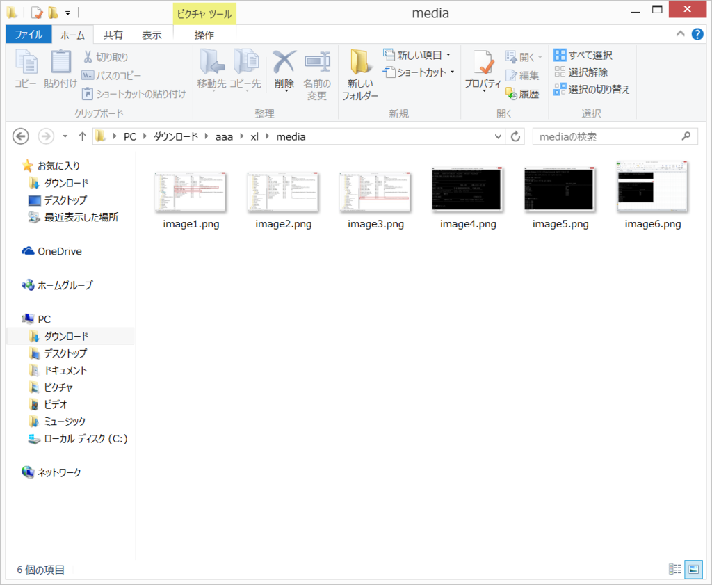Go up one folder level

(x=82, y=136)
